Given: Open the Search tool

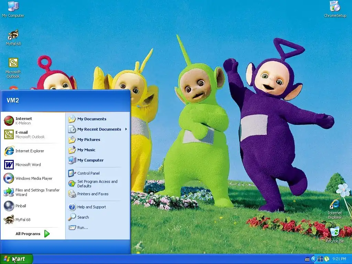Looking at the screenshot, I should (98, 217).
